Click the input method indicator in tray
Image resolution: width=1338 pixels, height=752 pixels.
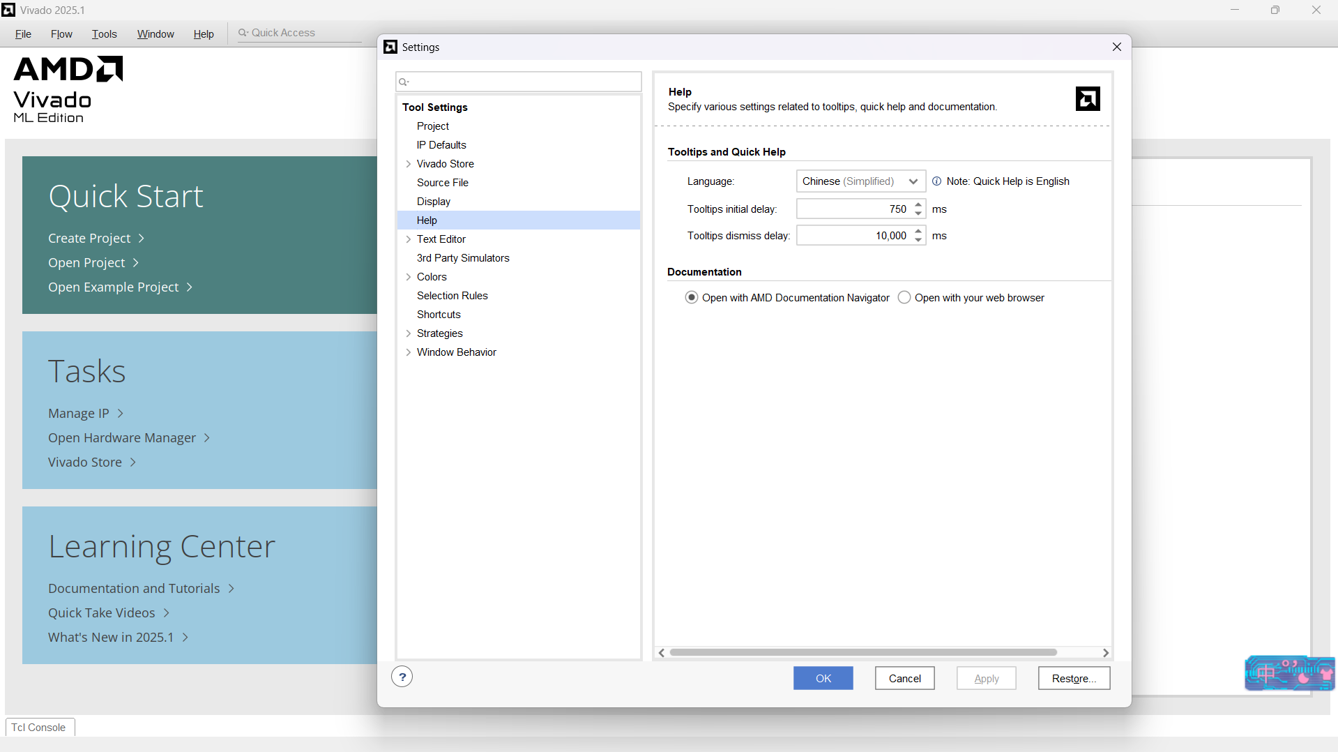[1290, 673]
